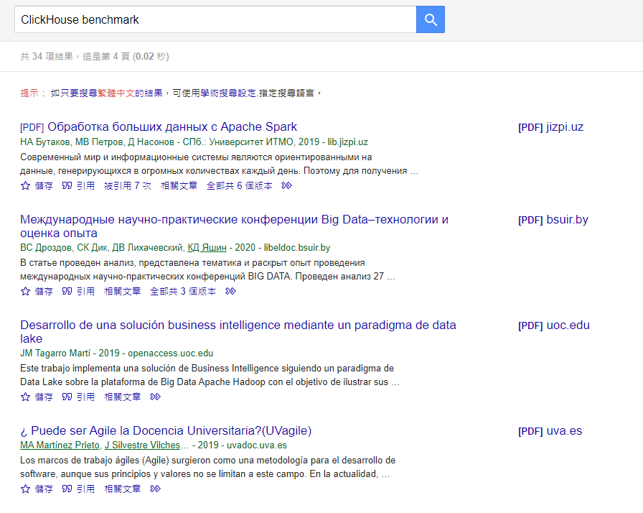This screenshot has height=513, width=643.
Task: Expand more options arrows for Big Data conference result
Action: click(230, 291)
